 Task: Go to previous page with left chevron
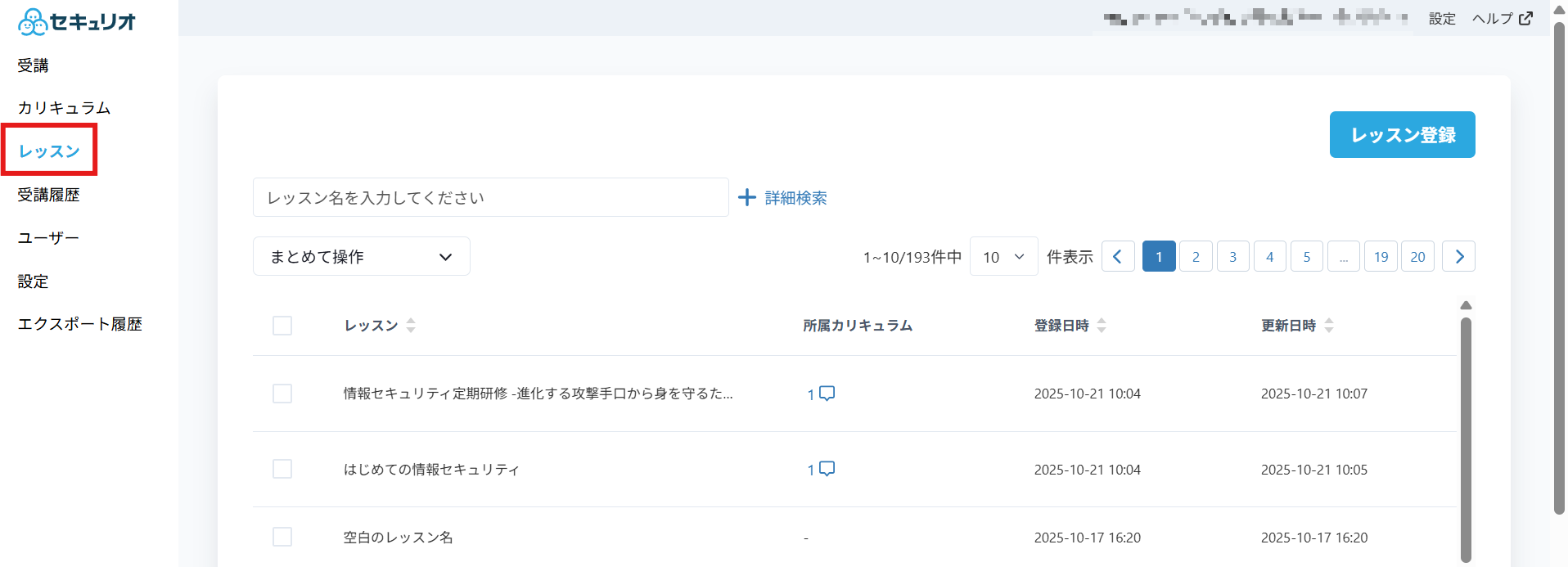[1117, 257]
